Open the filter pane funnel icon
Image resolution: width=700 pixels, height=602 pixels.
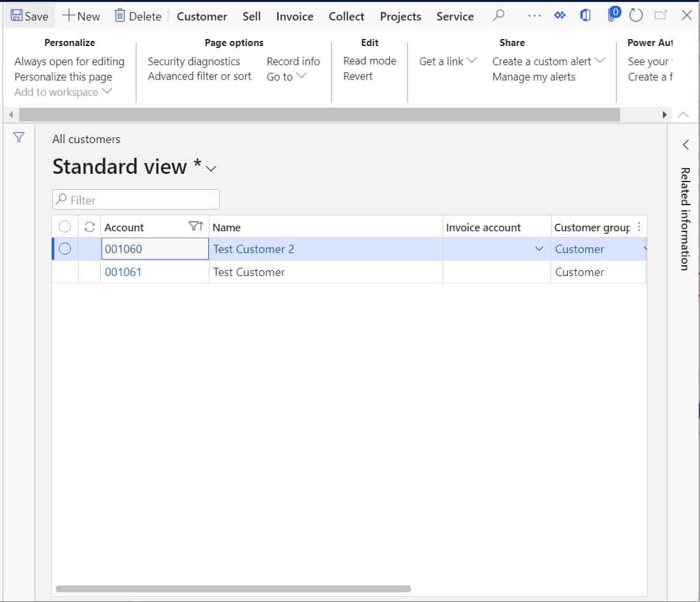19,137
